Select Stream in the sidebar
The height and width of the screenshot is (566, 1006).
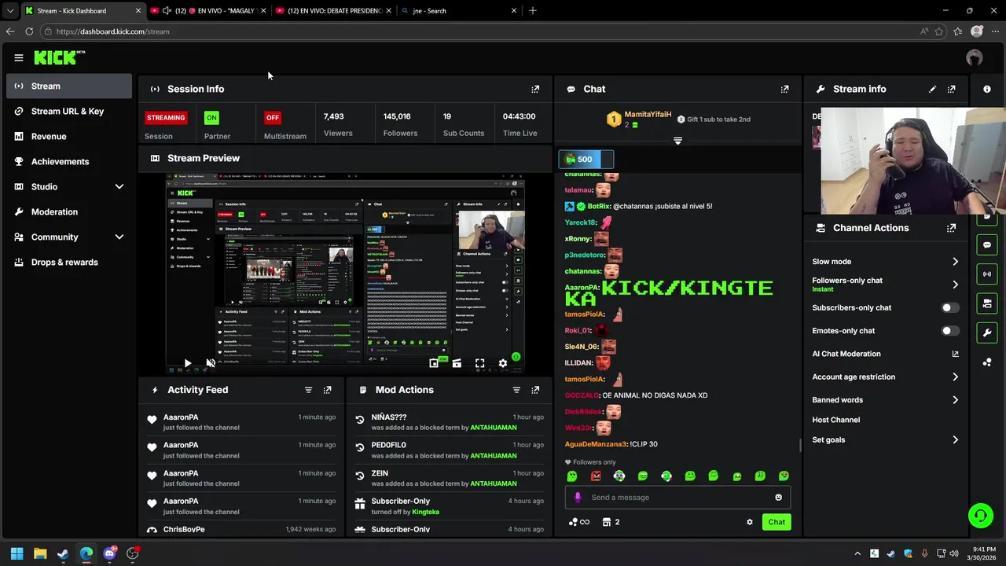click(x=69, y=86)
